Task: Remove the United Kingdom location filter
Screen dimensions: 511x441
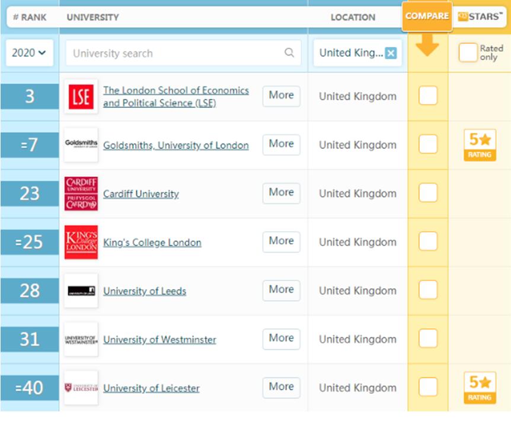Action: coord(391,53)
